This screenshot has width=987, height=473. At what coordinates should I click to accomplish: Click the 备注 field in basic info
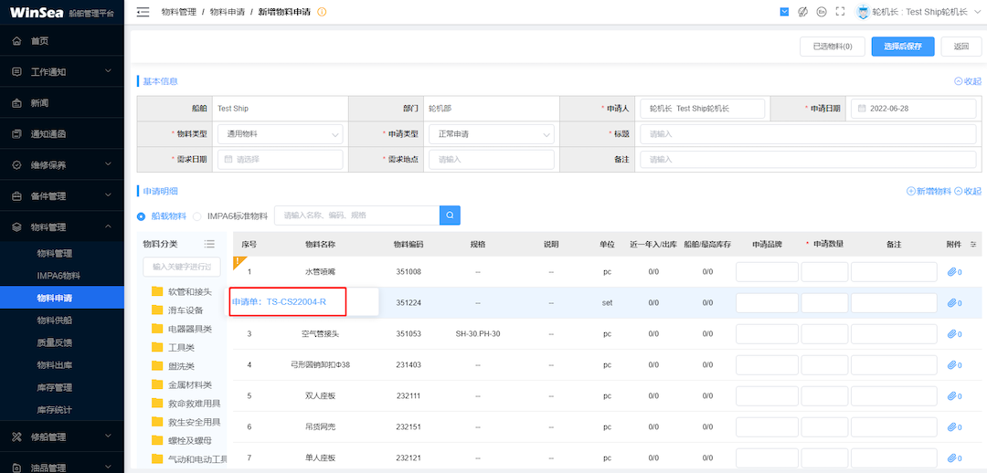click(808, 160)
